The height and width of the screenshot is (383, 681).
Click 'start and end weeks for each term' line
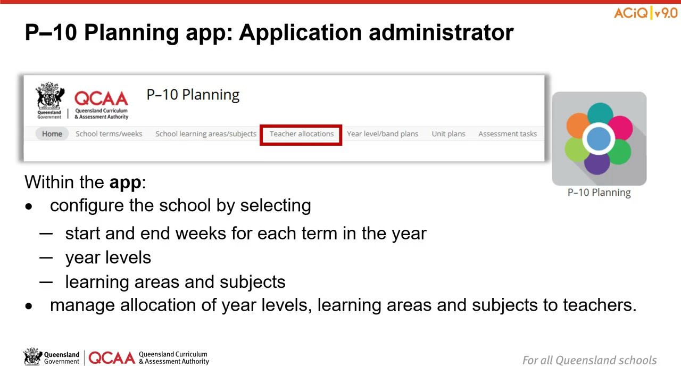pyautogui.click(x=246, y=234)
